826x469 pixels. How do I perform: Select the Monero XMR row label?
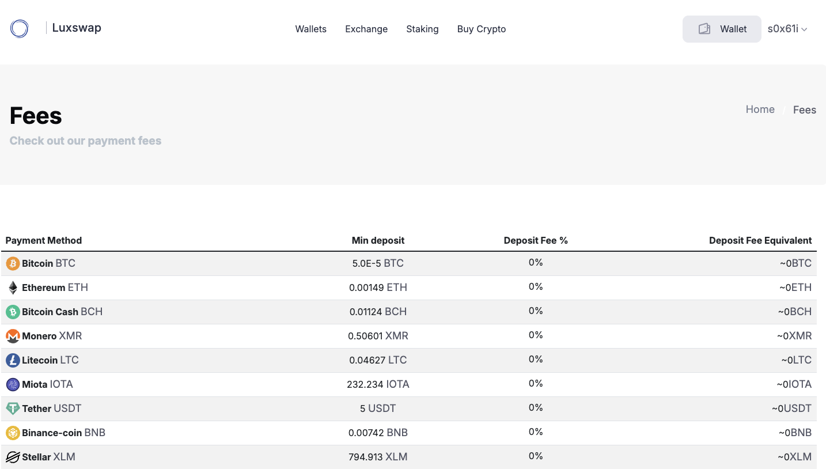coord(52,336)
